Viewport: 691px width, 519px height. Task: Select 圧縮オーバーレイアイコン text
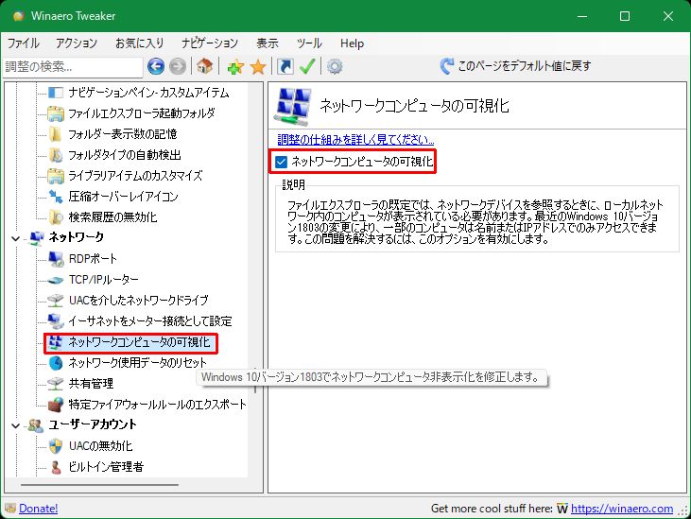[x=124, y=197]
